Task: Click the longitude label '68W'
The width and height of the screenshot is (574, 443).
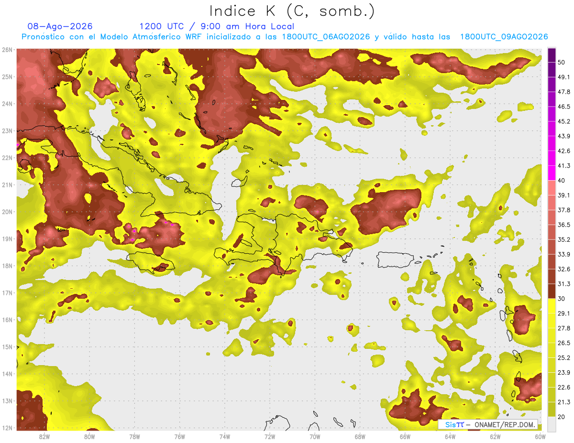Action: [x=360, y=437]
